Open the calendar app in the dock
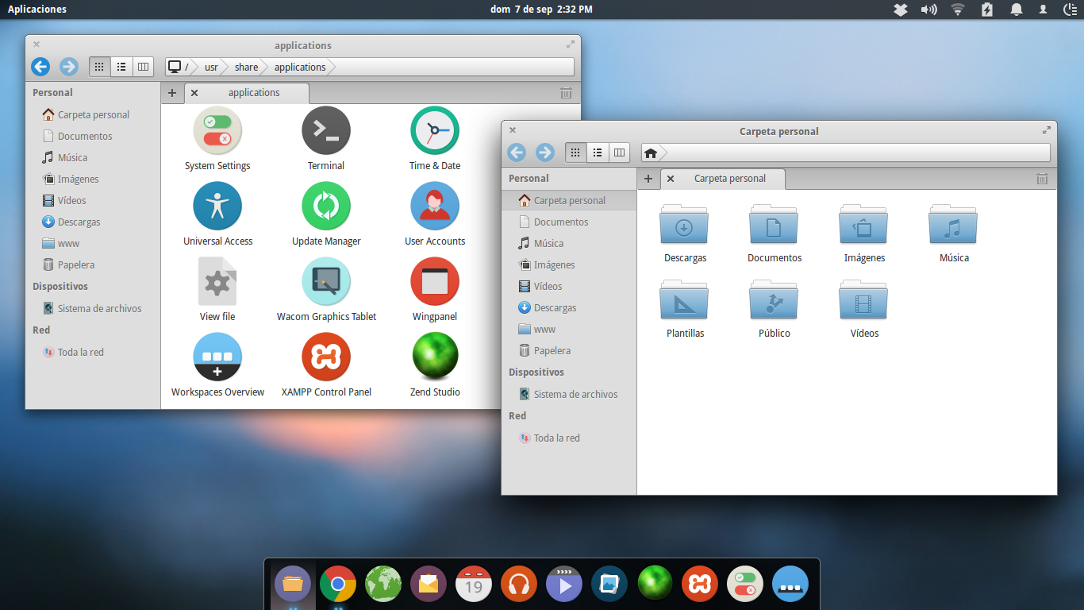This screenshot has width=1084, height=610. 474,585
